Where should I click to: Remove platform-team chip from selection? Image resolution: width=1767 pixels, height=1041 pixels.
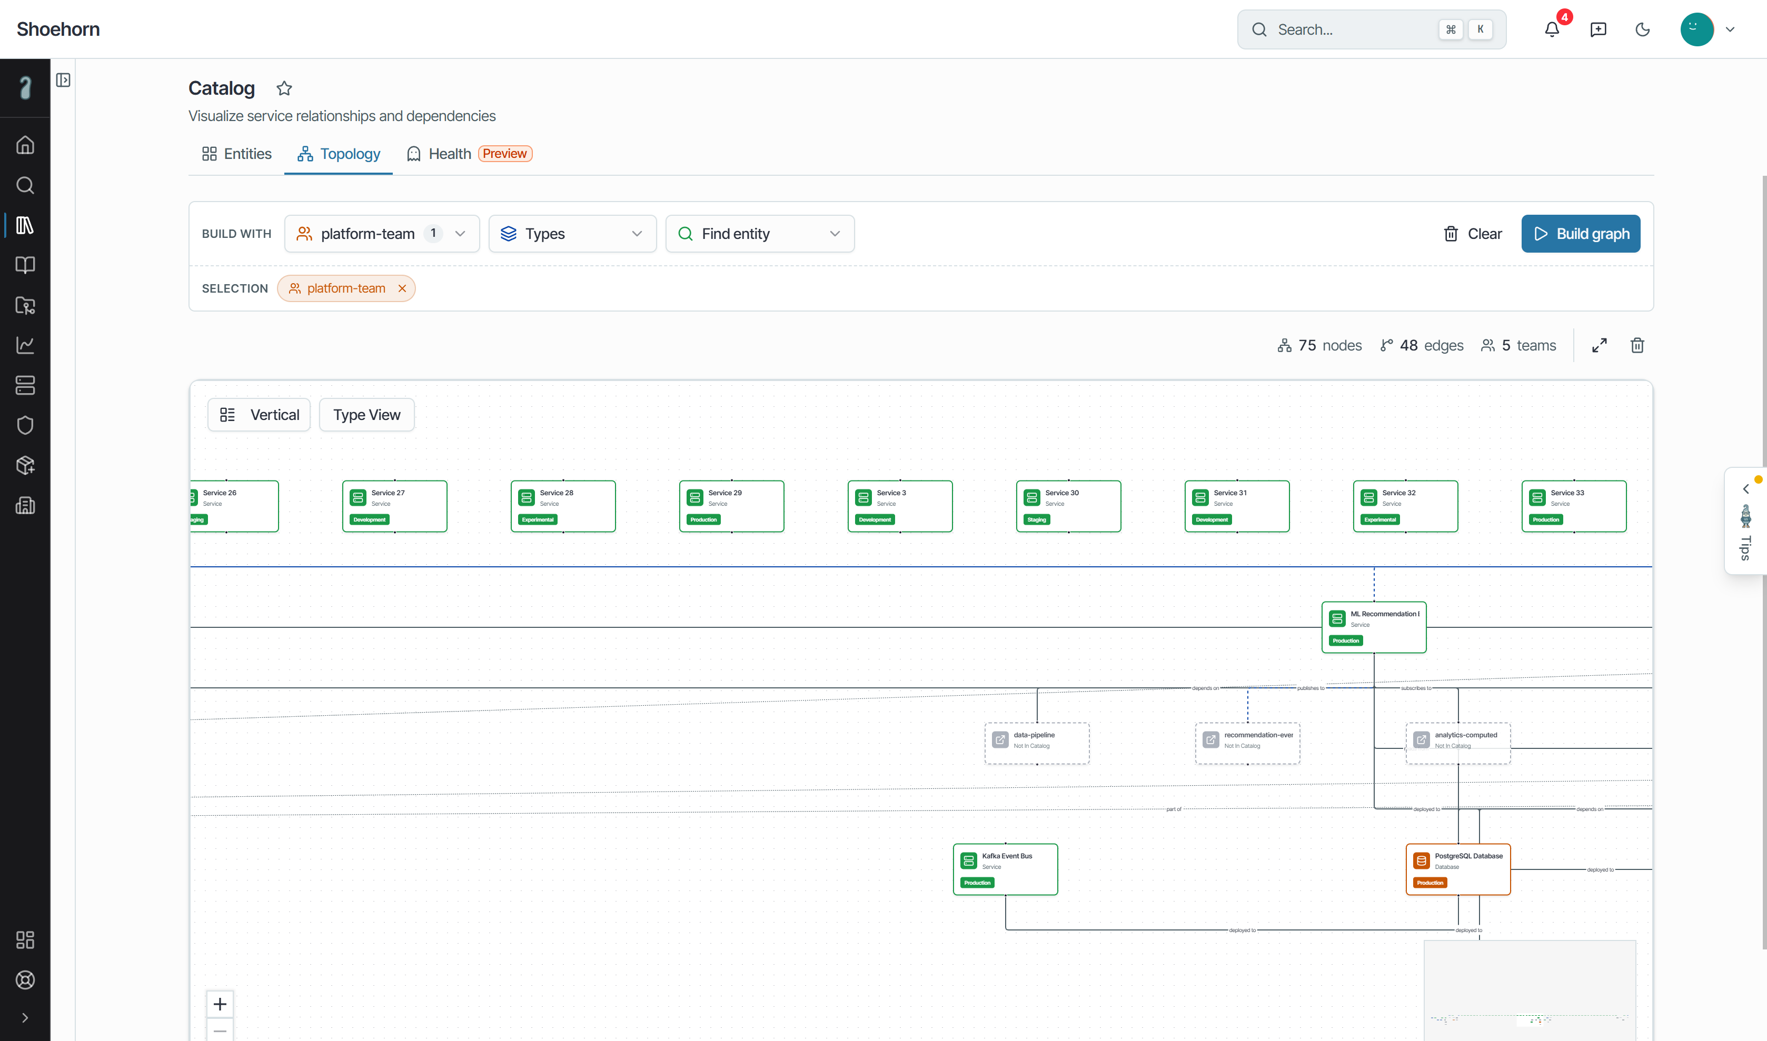click(402, 288)
